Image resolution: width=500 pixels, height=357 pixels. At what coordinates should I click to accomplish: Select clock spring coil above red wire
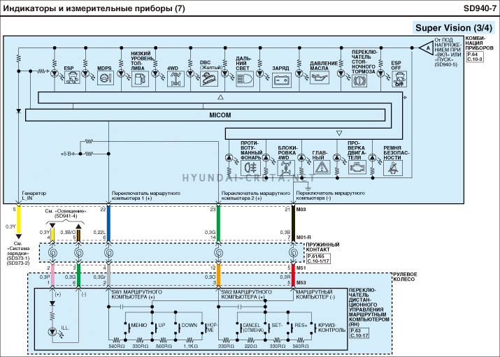294,253
